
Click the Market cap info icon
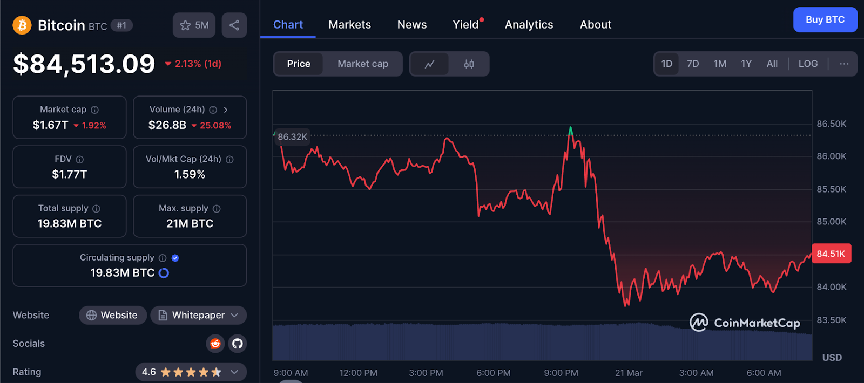coord(95,110)
